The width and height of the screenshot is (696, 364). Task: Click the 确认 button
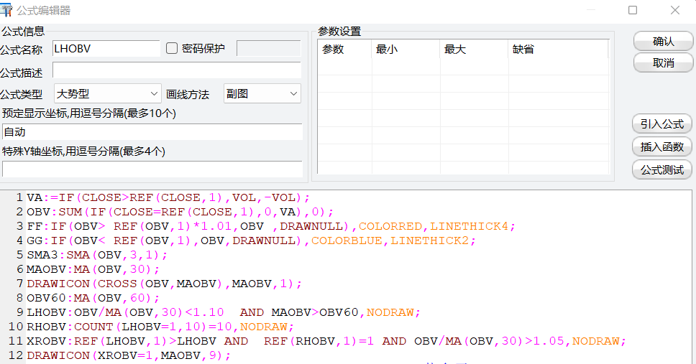coord(663,42)
